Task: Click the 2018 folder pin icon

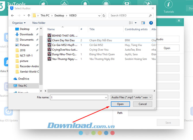Action: coord(37,50)
